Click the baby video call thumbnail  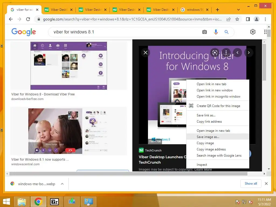[68, 131]
